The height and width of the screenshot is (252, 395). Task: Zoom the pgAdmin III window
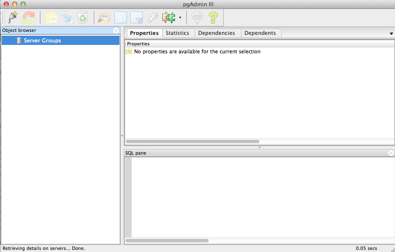pyautogui.click(x=23, y=4)
